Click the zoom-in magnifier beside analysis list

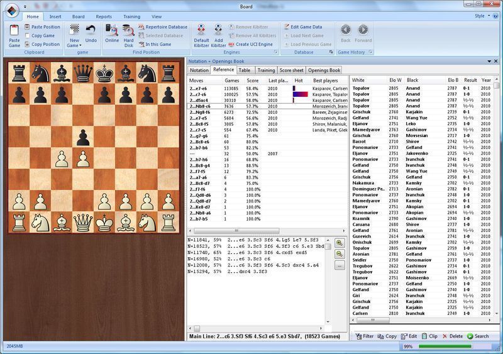(340, 243)
